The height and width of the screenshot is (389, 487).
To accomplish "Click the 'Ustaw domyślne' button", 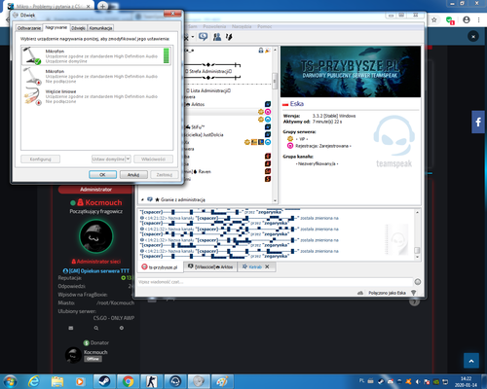I will point(108,159).
